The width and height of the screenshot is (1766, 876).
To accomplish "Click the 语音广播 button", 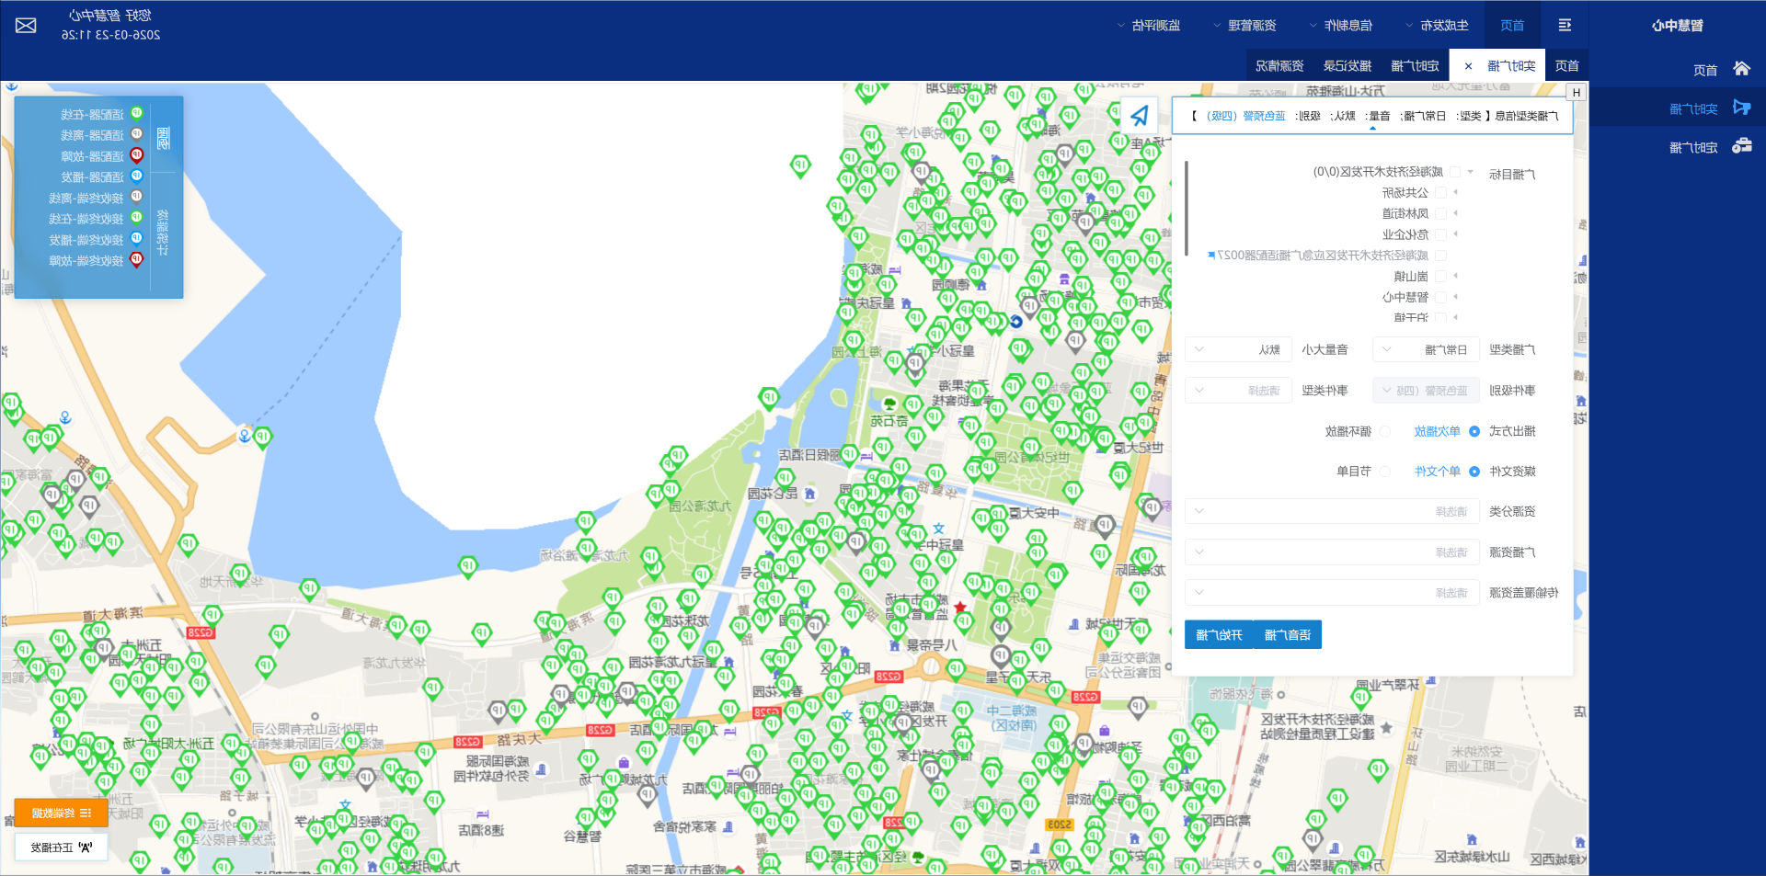I will (x=1288, y=635).
